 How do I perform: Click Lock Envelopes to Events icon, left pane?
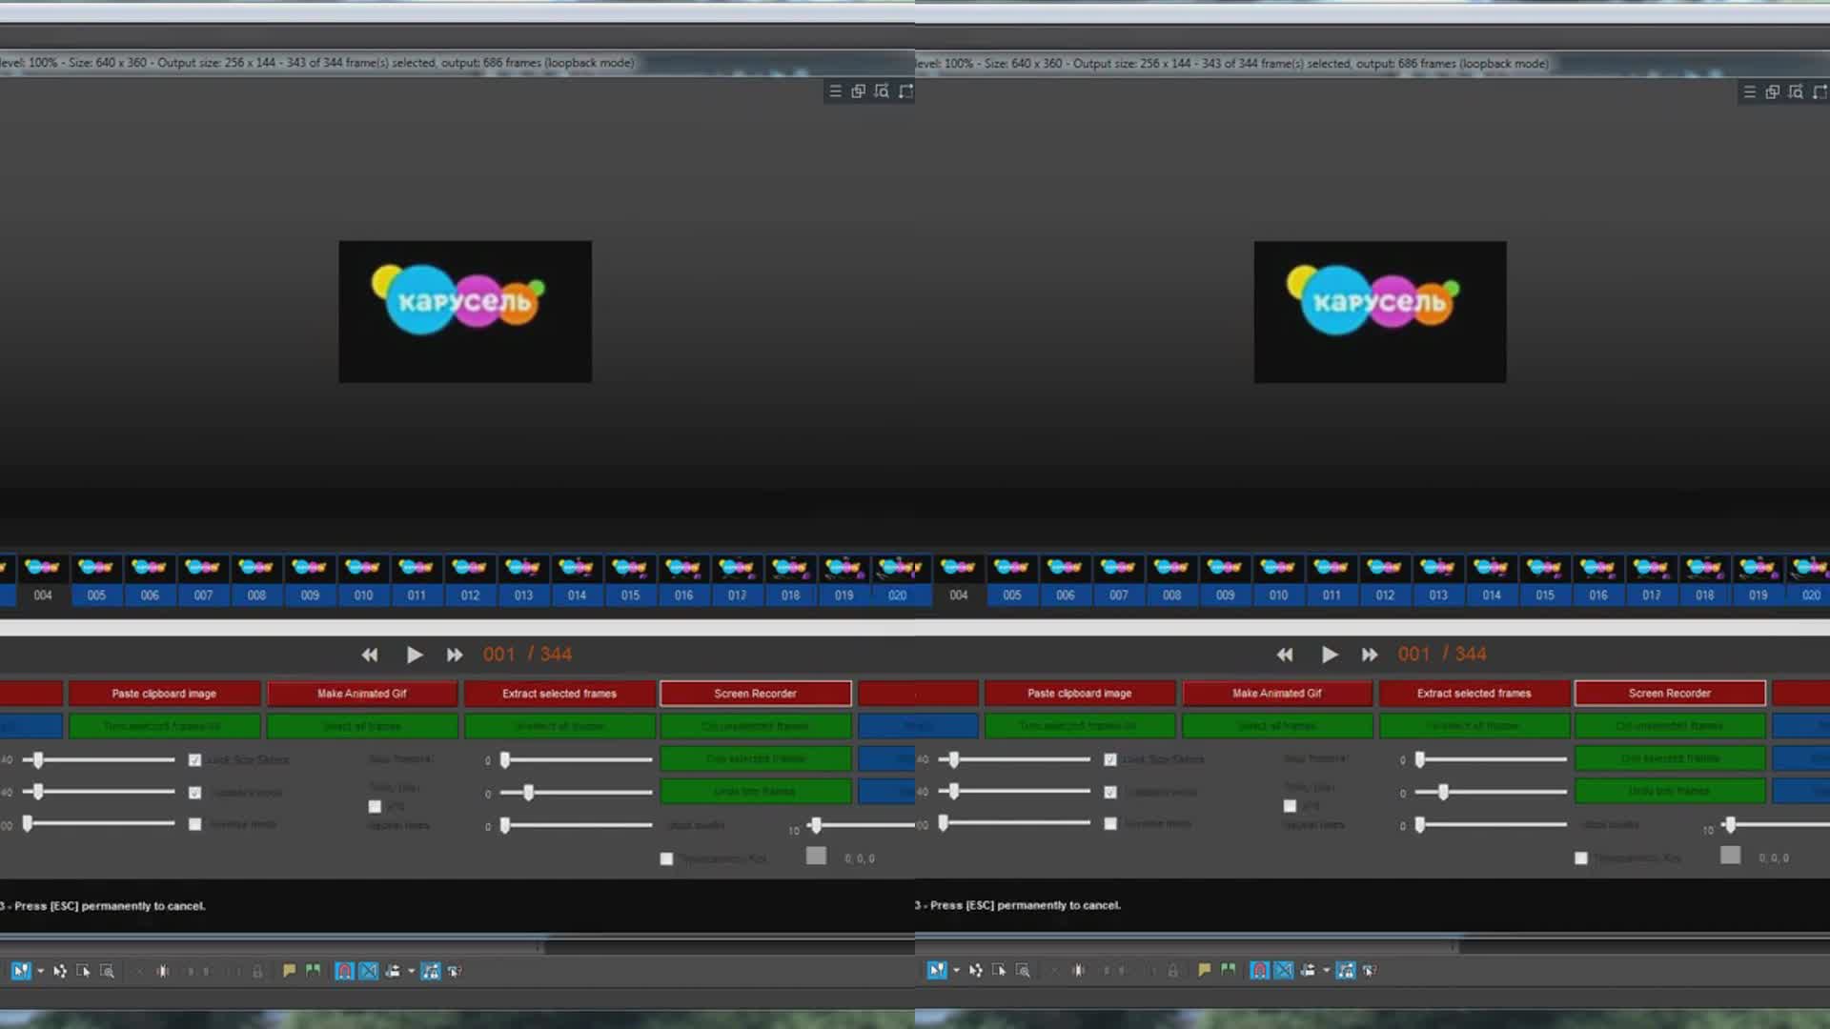click(431, 971)
